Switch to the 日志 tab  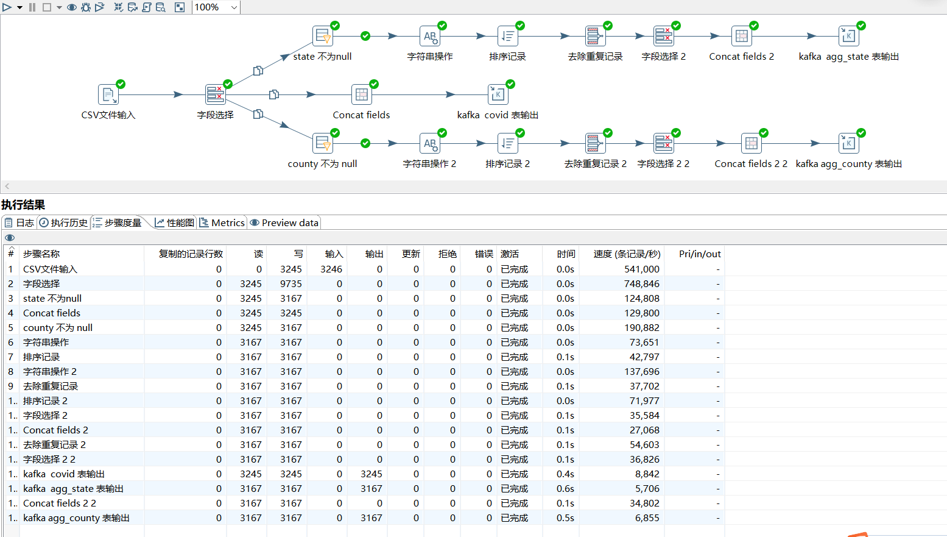pos(19,223)
